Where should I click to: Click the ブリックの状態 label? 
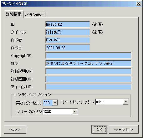click(29, 112)
